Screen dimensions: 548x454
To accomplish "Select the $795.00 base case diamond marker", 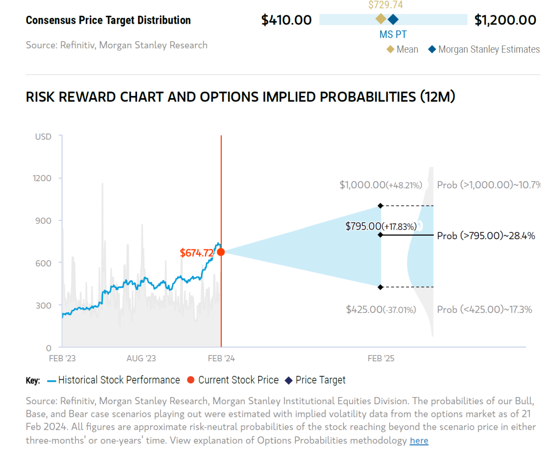I will (x=381, y=235).
